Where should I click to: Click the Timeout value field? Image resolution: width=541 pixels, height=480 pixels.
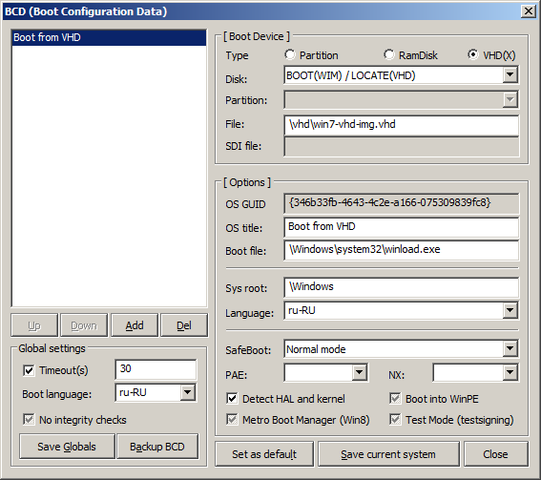coord(156,369)
